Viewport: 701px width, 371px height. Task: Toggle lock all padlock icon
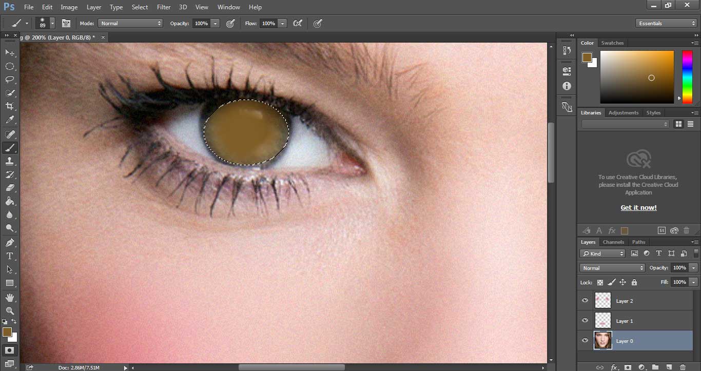click(634, 282)
